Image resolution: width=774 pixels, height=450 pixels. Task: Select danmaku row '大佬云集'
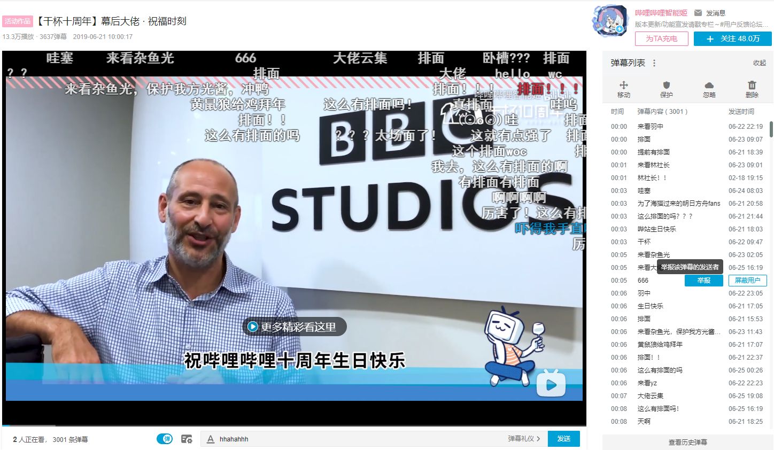pyautogui.click(x=688, y=396)
